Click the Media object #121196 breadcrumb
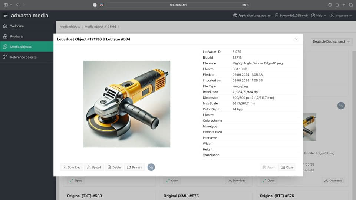Viewport: 356px width, 200px height. point(100,27)
